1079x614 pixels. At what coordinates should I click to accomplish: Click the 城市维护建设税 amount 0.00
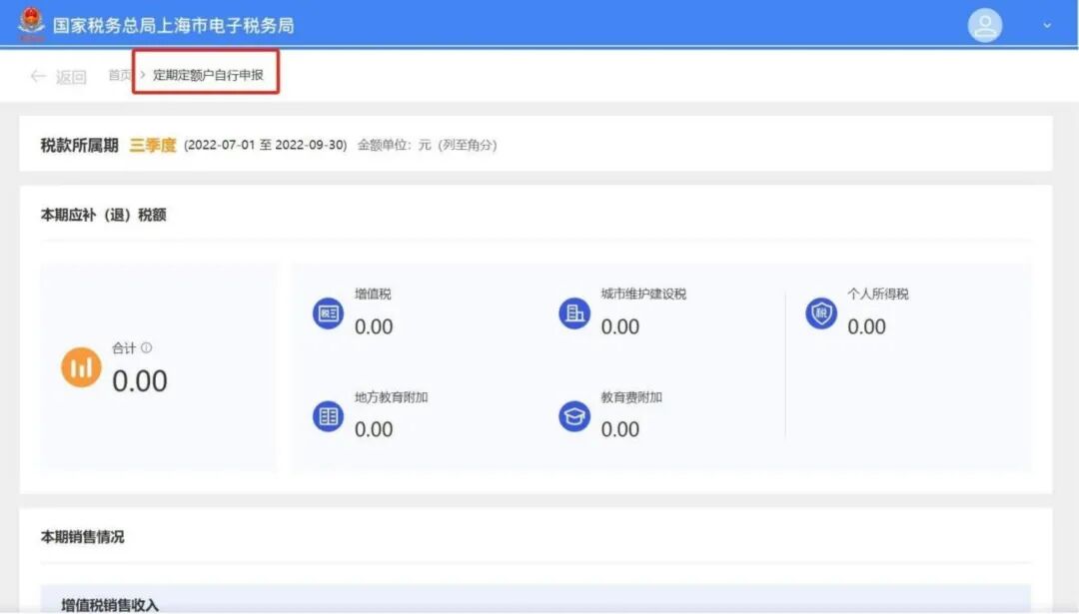[x=620, y=326]
